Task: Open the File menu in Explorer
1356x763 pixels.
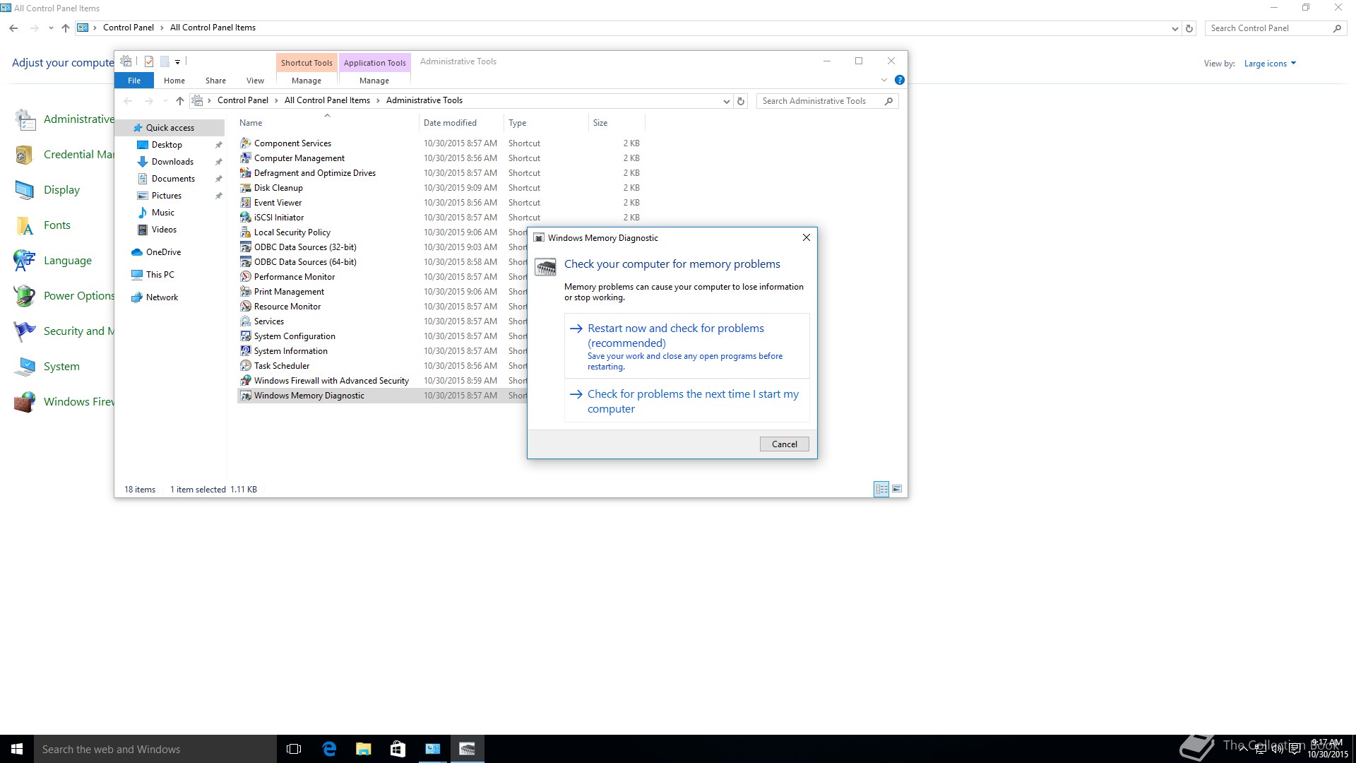Action: coord(134,81)
